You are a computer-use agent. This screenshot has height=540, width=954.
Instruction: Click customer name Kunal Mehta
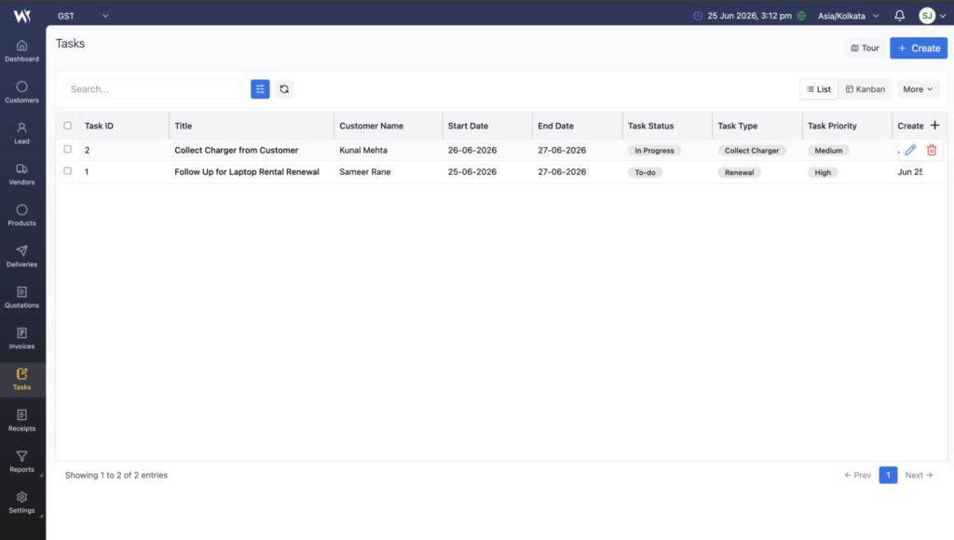point(363,150)
